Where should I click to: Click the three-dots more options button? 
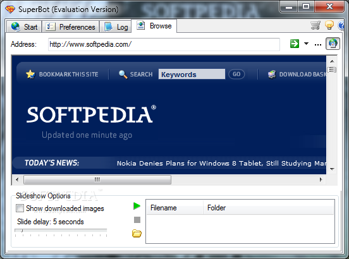point(318,45)
